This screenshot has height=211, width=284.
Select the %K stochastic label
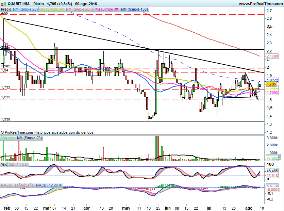4,165
